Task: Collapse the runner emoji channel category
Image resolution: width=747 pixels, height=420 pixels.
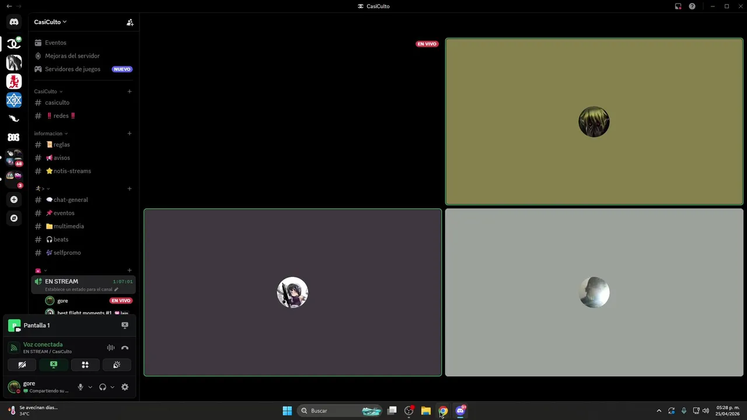Action: pyautogui.click(x=42, y=188)
